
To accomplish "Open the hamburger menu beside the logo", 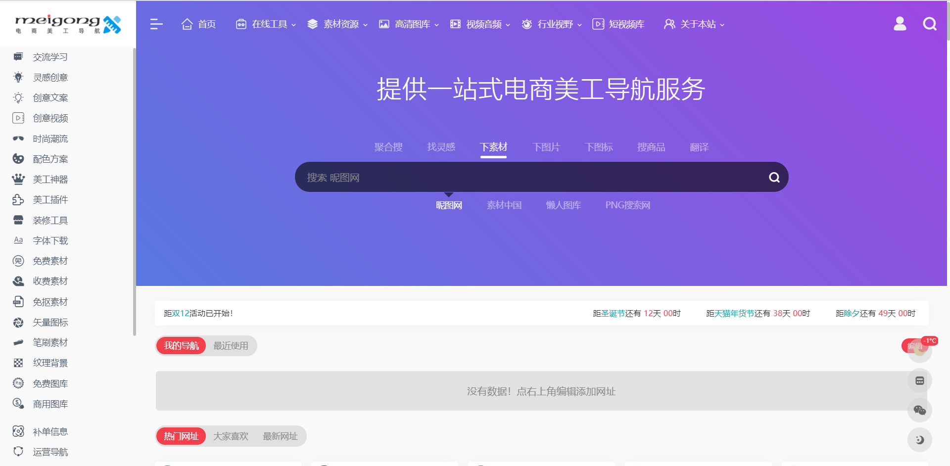I will click(156, 24).
